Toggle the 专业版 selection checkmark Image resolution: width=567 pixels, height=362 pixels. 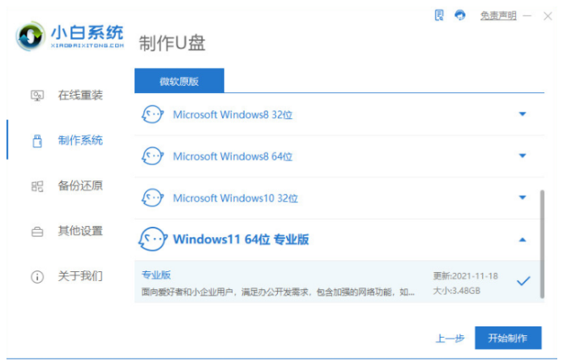pos(523,281)
